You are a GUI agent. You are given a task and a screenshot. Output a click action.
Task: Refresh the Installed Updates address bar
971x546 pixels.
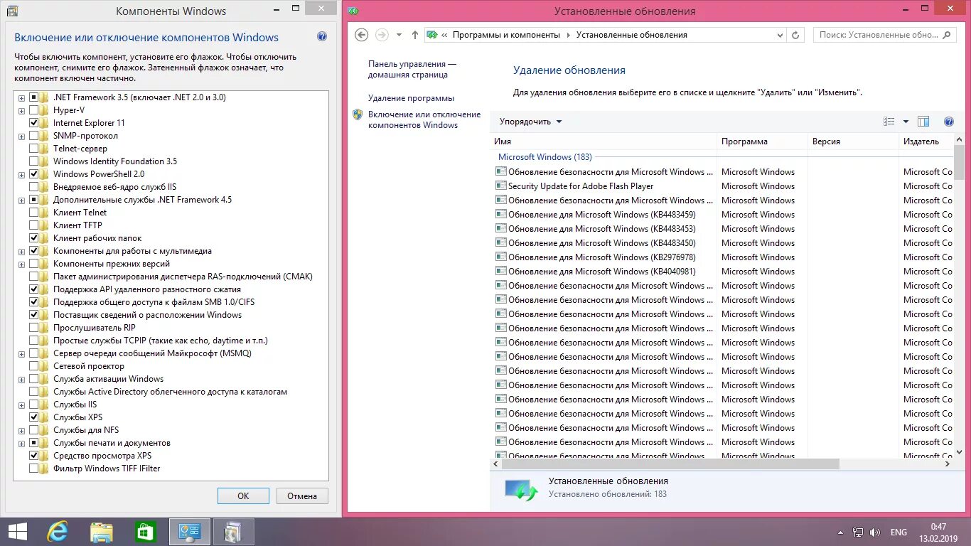pos(796,35)
